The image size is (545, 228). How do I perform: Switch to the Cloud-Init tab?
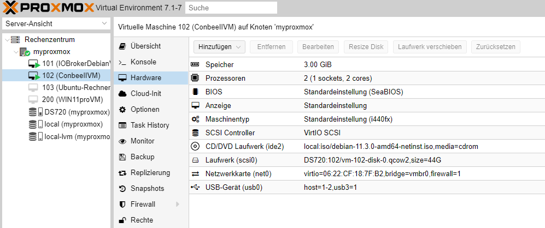151,94
